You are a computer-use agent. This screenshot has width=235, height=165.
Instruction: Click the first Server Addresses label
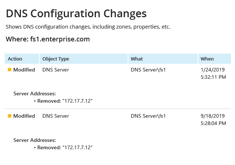[x=35, y=93]
